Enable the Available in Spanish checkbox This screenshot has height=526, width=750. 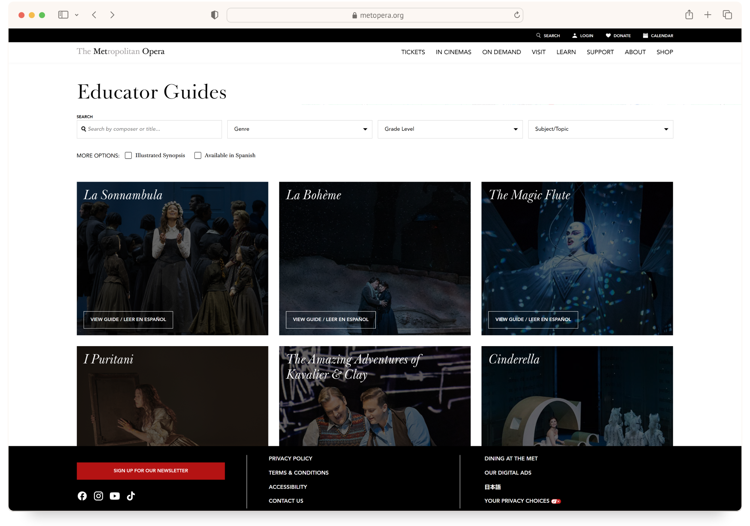coord(198,155)
